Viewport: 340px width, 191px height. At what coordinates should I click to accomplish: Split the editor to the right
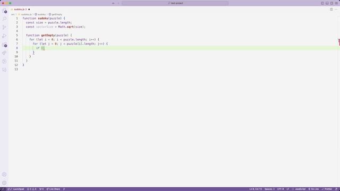tap(331, 10)
